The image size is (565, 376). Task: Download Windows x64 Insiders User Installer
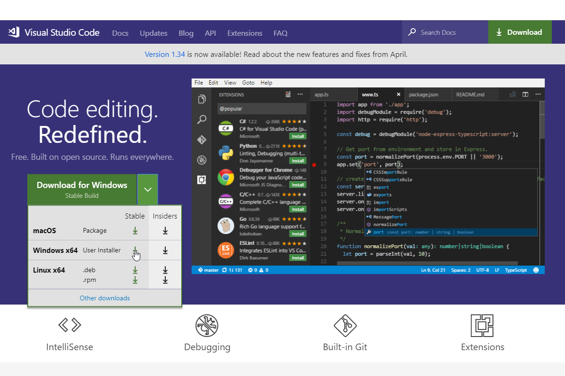(x=165, y=250)
